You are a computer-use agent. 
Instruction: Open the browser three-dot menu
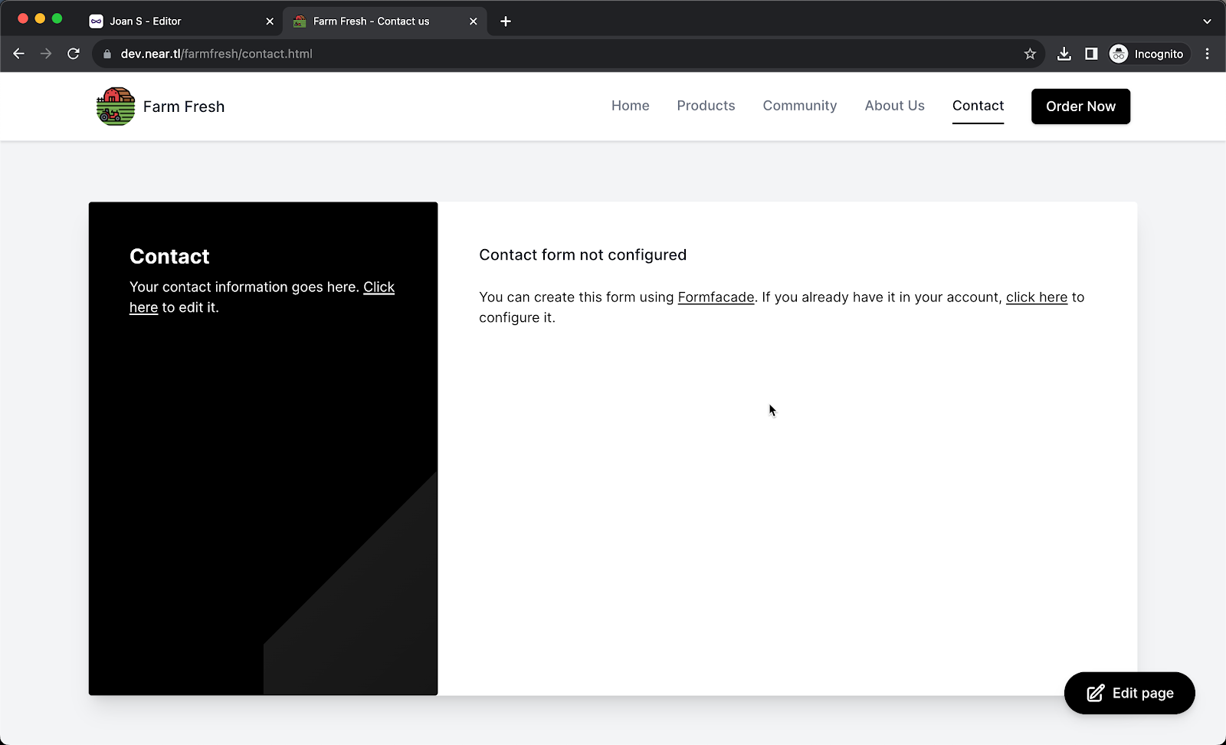1208,54
